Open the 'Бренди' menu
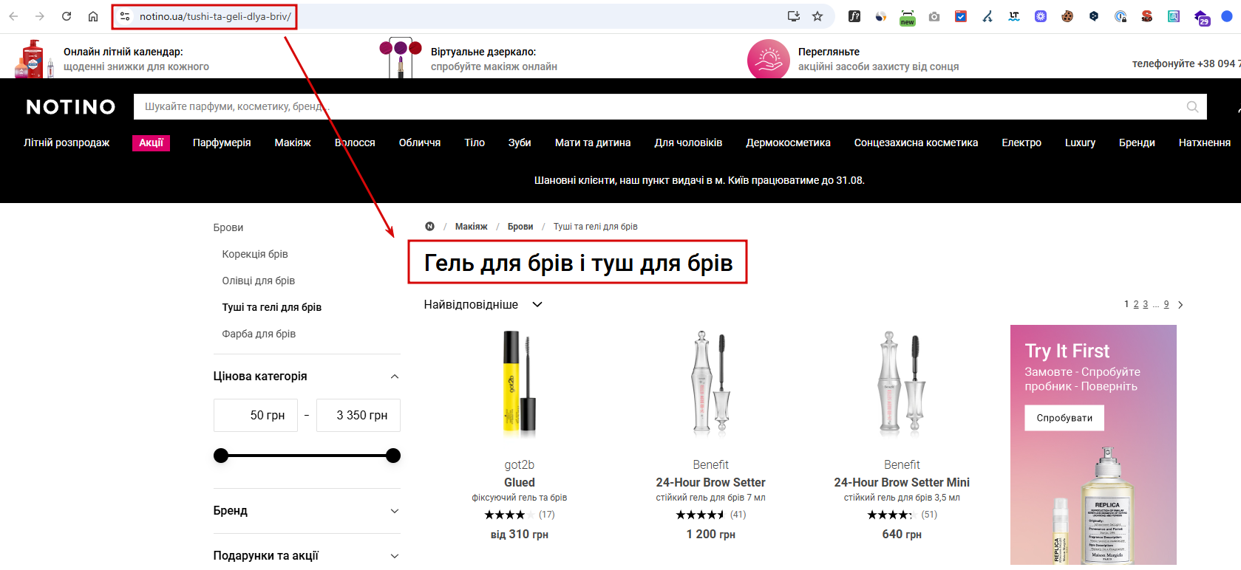 pos(1137,142)
